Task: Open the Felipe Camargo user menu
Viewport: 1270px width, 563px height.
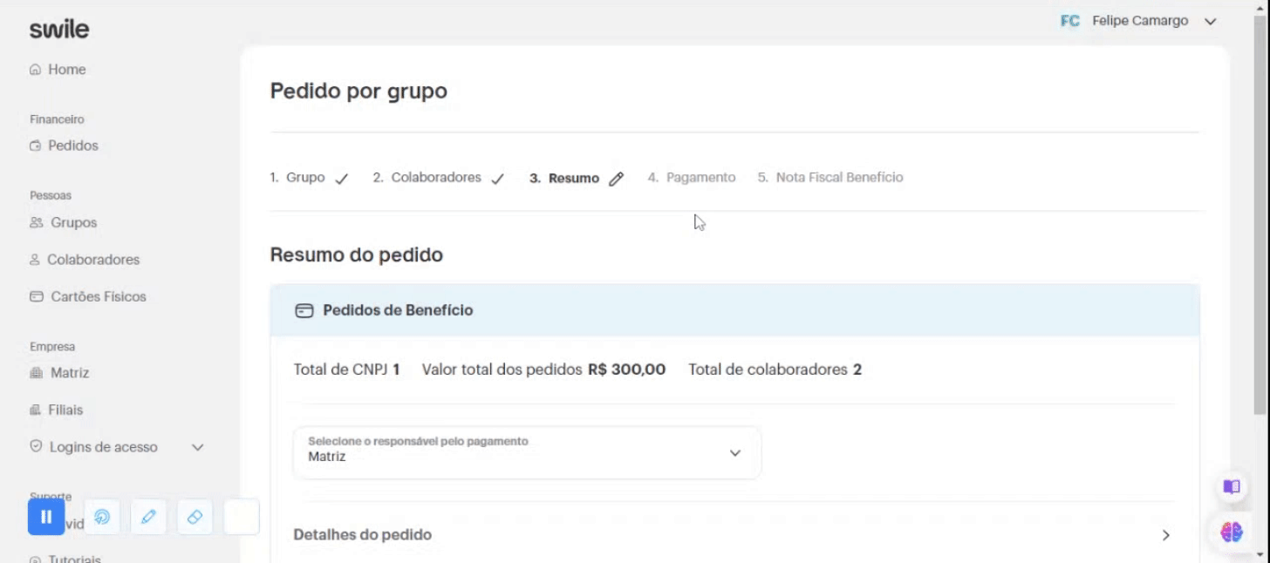Action: (x=1138, y=21)
